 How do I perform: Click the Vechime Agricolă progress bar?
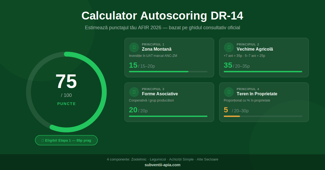[x=263, y=71]
